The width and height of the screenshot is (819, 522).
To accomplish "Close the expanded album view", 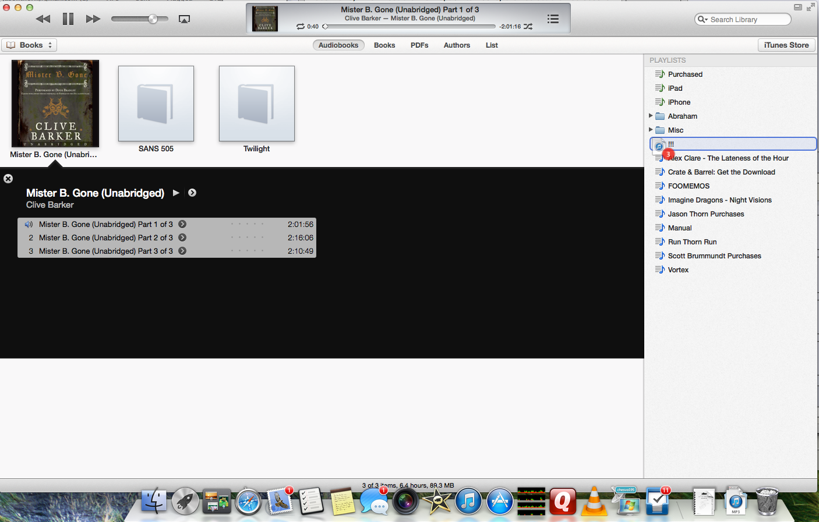I will click(x=8, y=179).
